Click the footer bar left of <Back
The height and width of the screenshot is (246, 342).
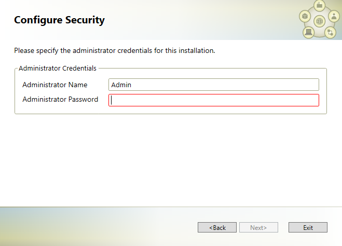[x=98, y=227]
